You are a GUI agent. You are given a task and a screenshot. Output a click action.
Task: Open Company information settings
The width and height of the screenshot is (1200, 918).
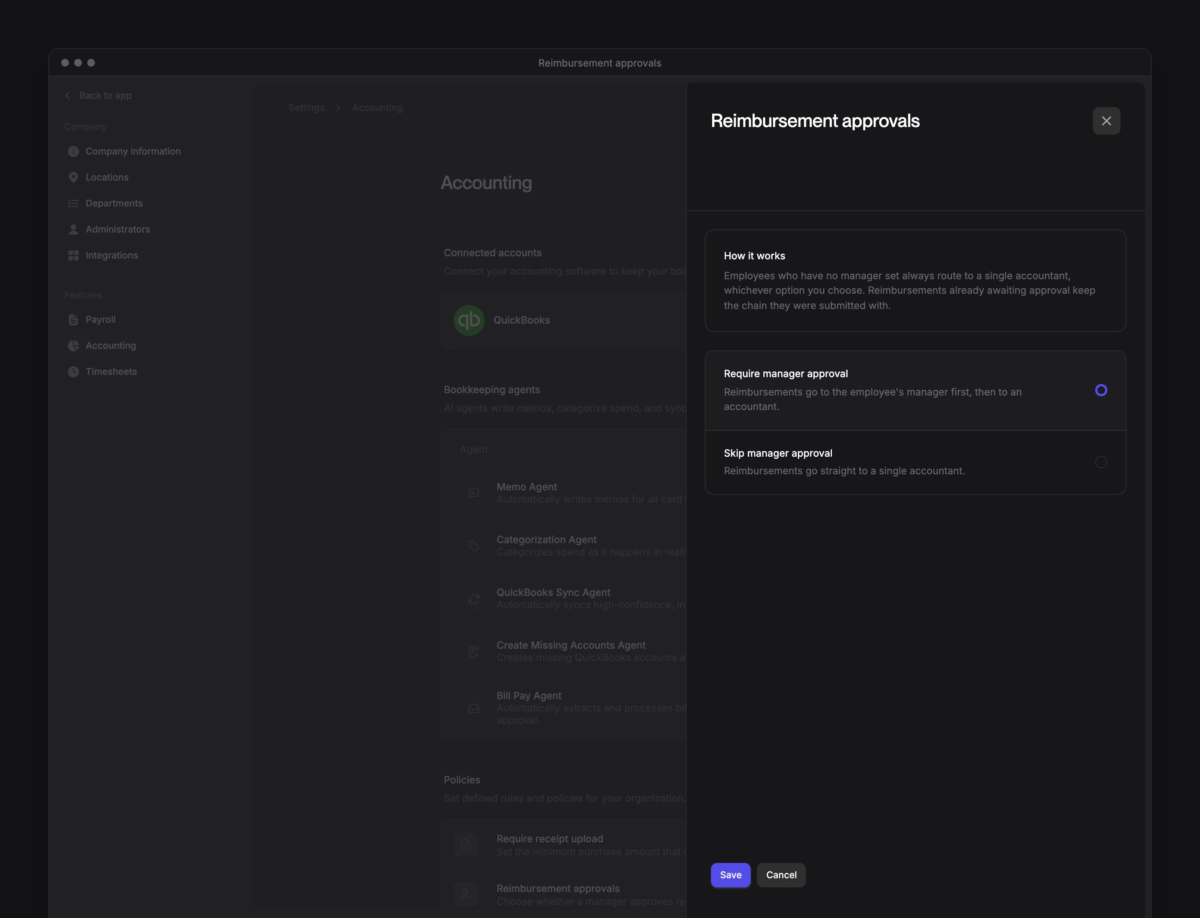[133, 151]
